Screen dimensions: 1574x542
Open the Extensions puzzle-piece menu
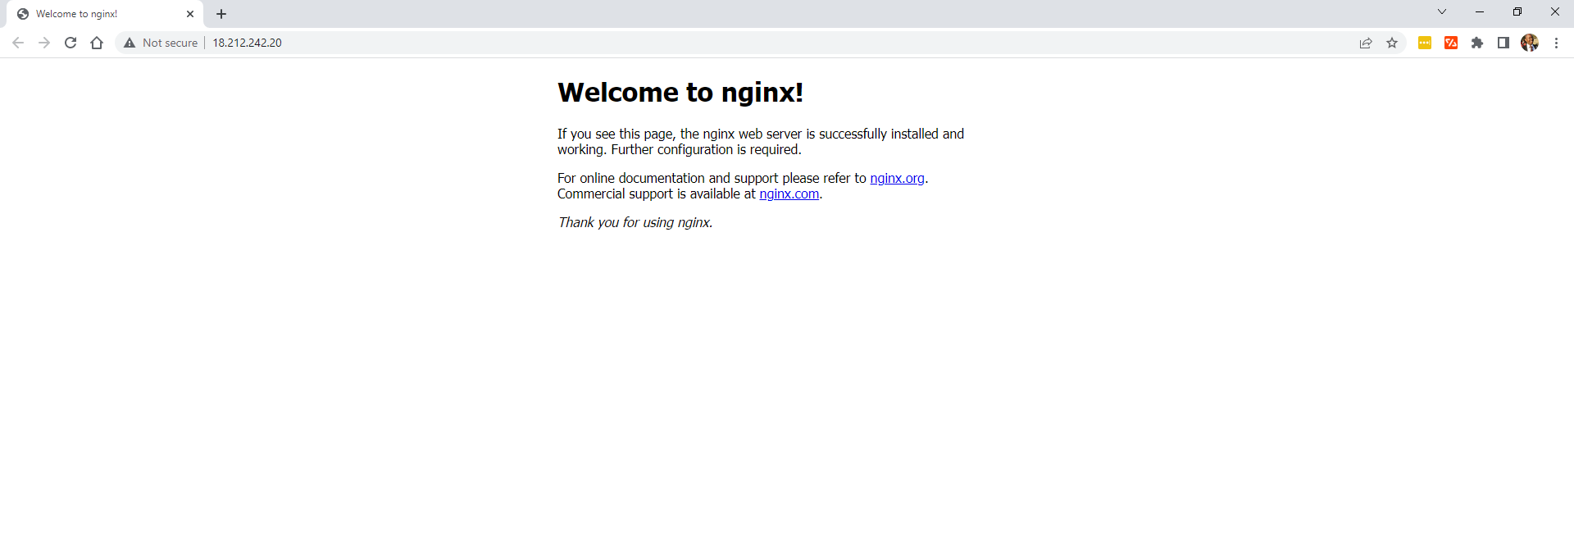(x=1477, y=43)
